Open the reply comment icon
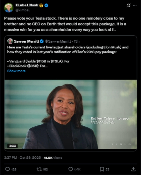 tap(8, 169)
